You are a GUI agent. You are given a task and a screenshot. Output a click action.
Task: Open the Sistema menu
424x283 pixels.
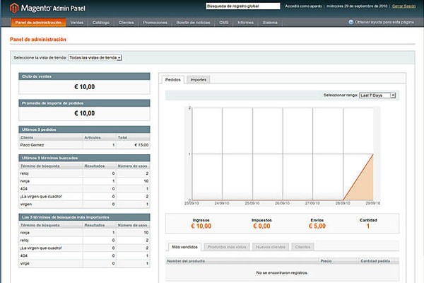pyautogui.click(x=270, y=23)
